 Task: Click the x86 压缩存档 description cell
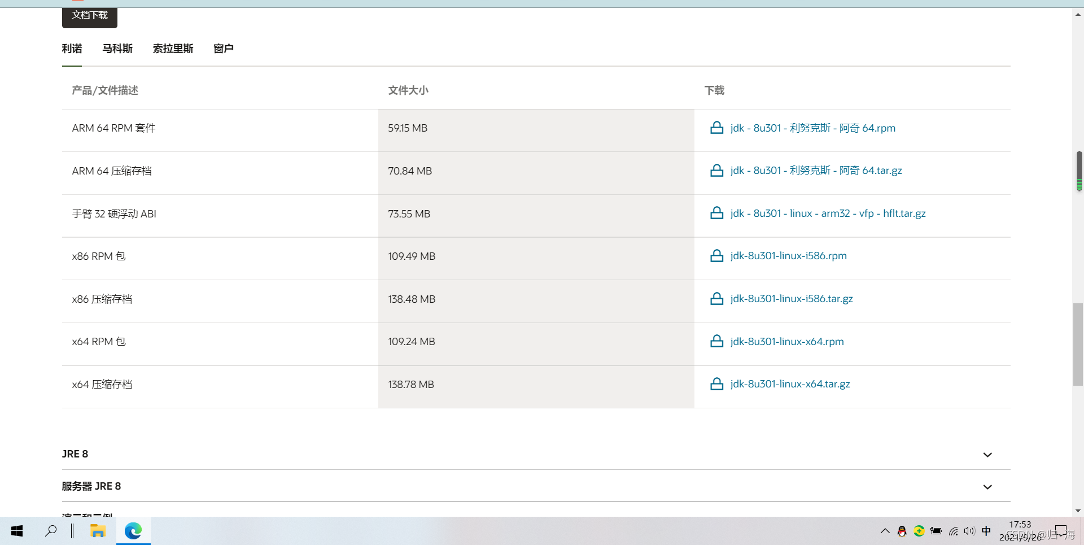220,301
